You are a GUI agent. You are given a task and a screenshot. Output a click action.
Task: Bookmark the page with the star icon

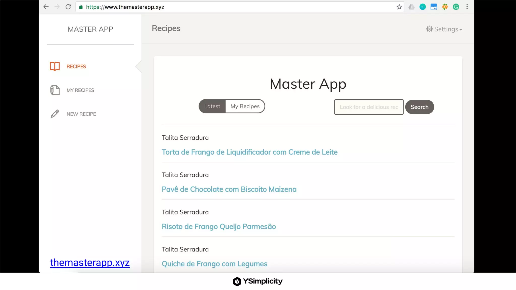pyautogui.click(x=399, y=7)
